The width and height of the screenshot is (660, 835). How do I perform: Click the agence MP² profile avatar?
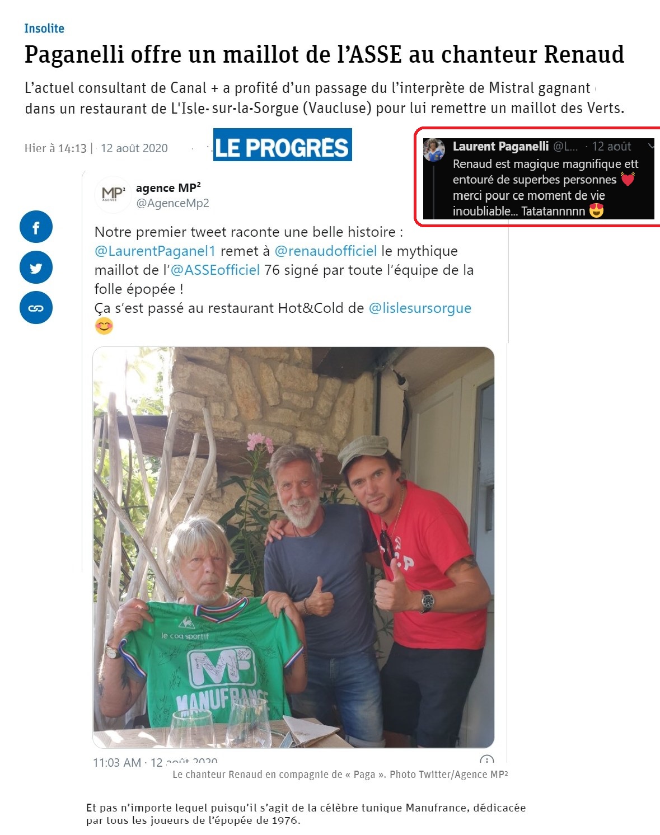pyautogui.click(x=113, y=195)
